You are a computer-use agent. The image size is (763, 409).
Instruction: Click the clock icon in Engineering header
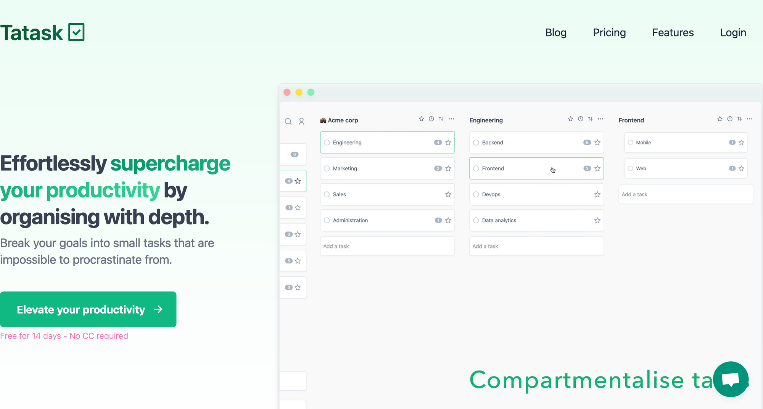580,119
